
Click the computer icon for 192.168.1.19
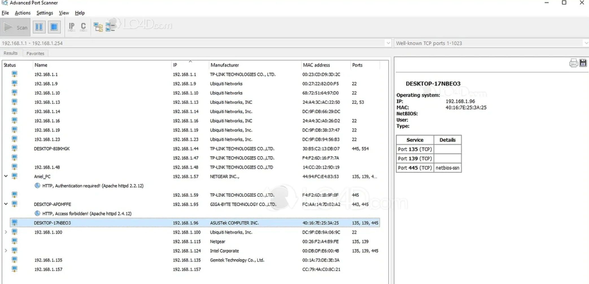tap(14, 130)
